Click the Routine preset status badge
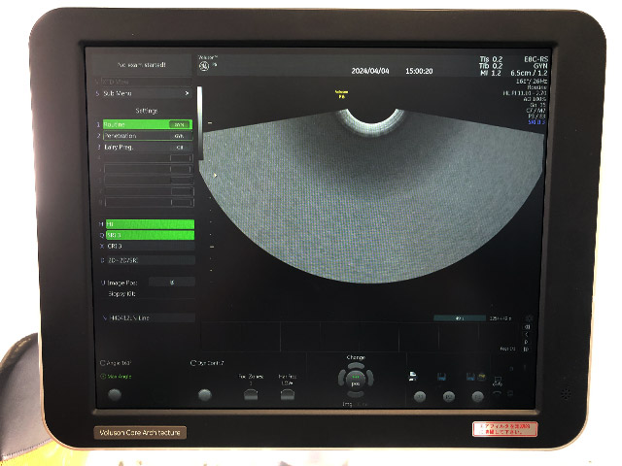Viewport: 622px width, 466px height. [x=179, y=124]
